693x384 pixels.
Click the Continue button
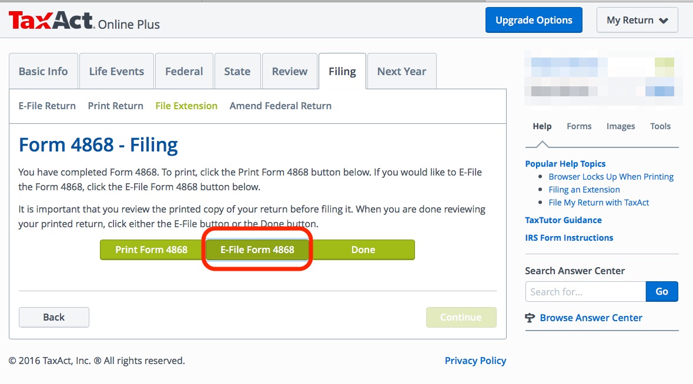[461, 317]
